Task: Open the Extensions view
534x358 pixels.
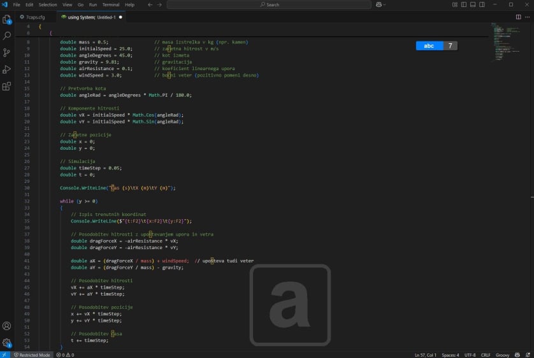Action: tap(7, 86)
